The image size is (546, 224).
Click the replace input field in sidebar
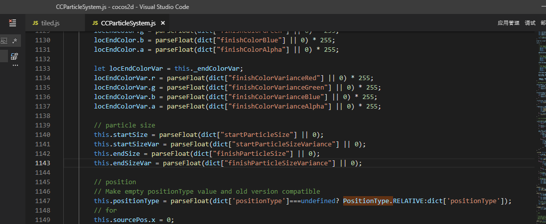click(4, 56)
